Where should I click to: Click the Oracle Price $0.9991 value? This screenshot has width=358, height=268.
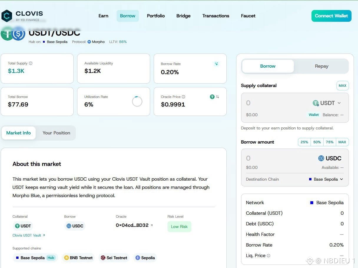(x=173, y=104)
